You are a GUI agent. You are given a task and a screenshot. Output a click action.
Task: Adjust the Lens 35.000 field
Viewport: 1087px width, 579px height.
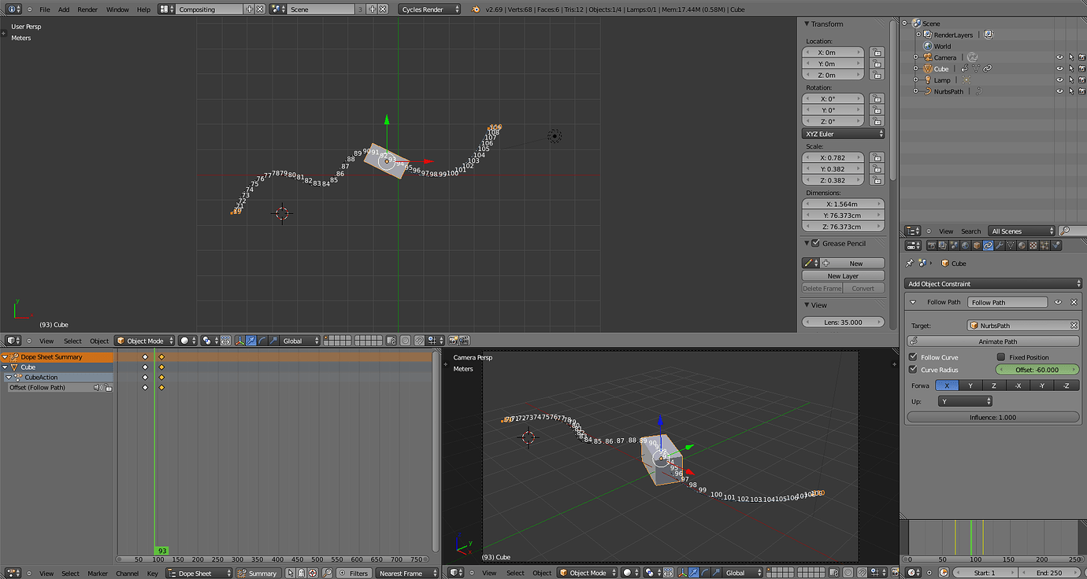click(x=843, y=322)
